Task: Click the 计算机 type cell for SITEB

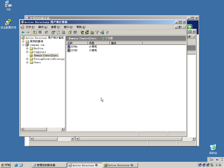Action: (93, 51)
